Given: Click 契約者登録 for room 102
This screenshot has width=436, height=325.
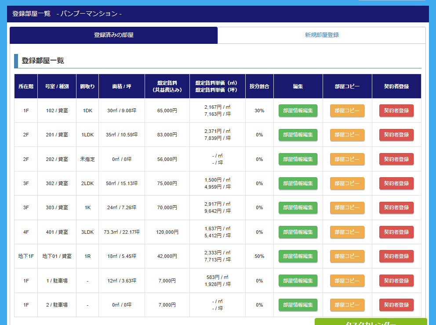Looking at the screenshot, I should click(x=396, y=111).
